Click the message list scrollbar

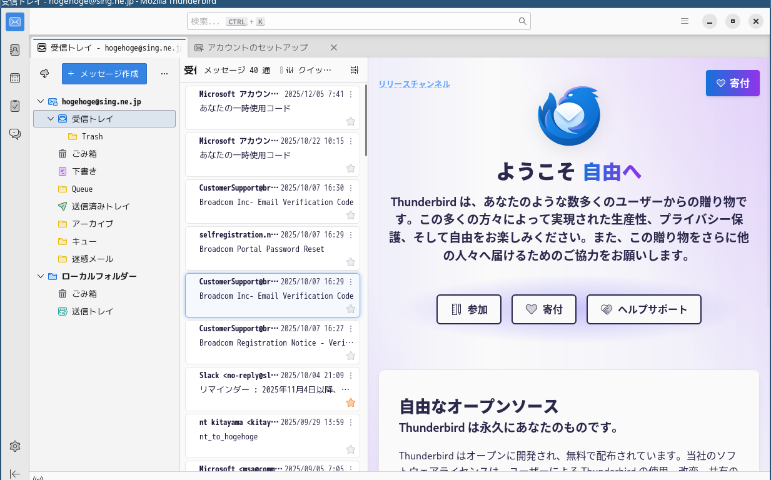pyautogui.click(x=366, y=120)
